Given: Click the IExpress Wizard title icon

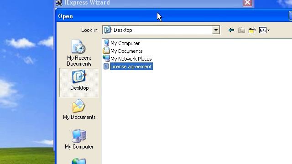Looking at the screenshot, I should (59, 3).
